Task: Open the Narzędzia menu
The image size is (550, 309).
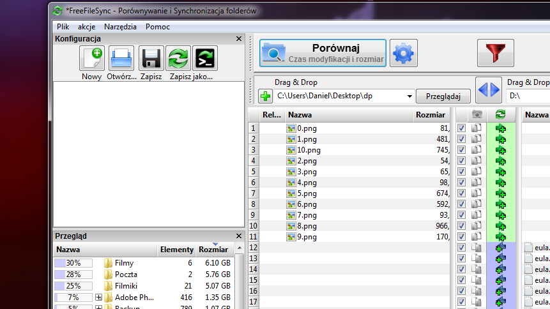Action: point(120,27)
